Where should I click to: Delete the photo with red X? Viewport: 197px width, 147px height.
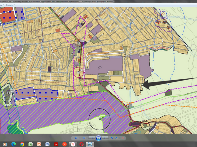click(x=123, y=138)
